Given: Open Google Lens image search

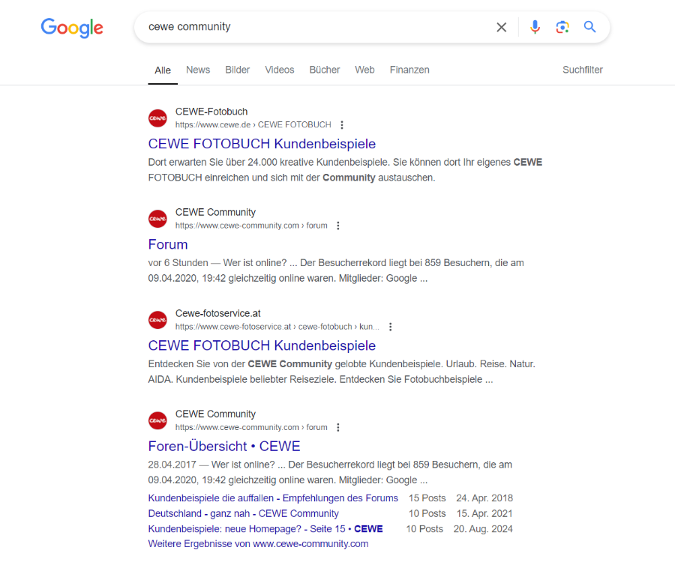Looking at the screenshot, I should click(562, 27).
